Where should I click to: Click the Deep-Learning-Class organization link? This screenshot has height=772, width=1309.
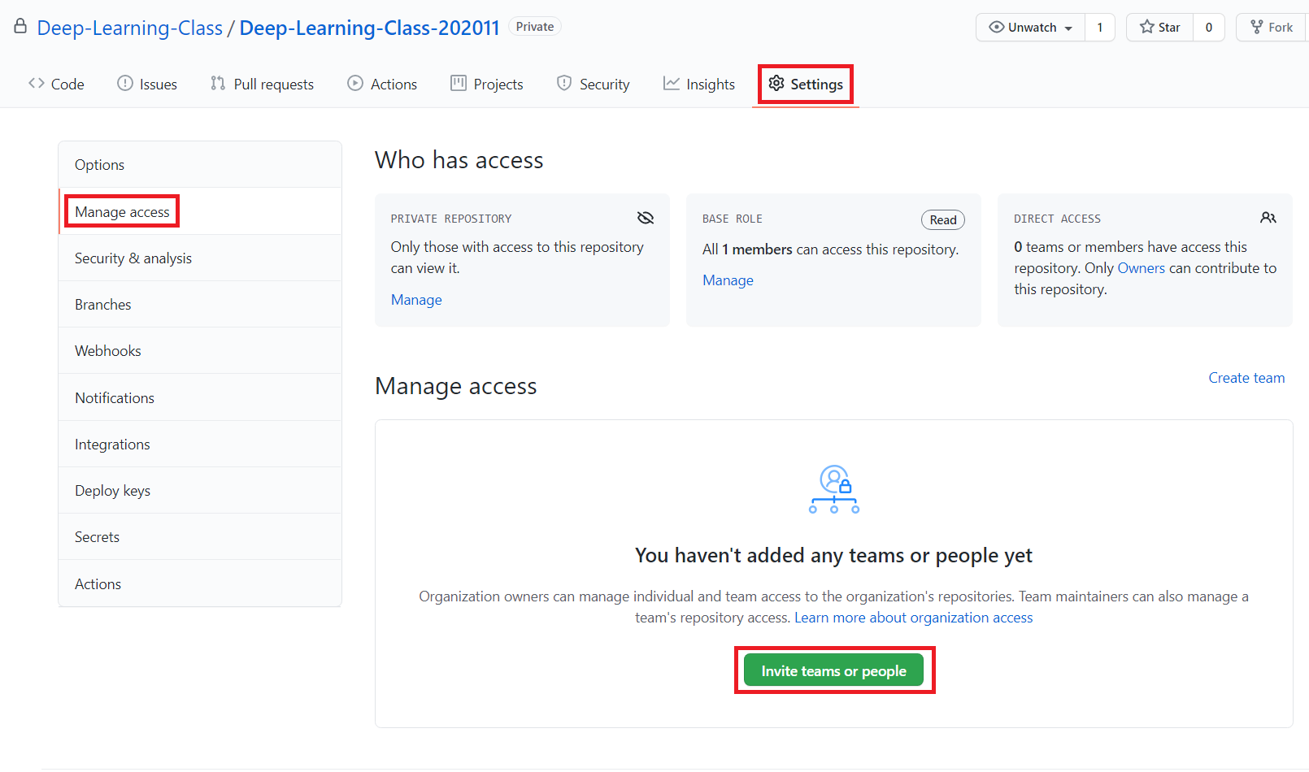[130, 28]
